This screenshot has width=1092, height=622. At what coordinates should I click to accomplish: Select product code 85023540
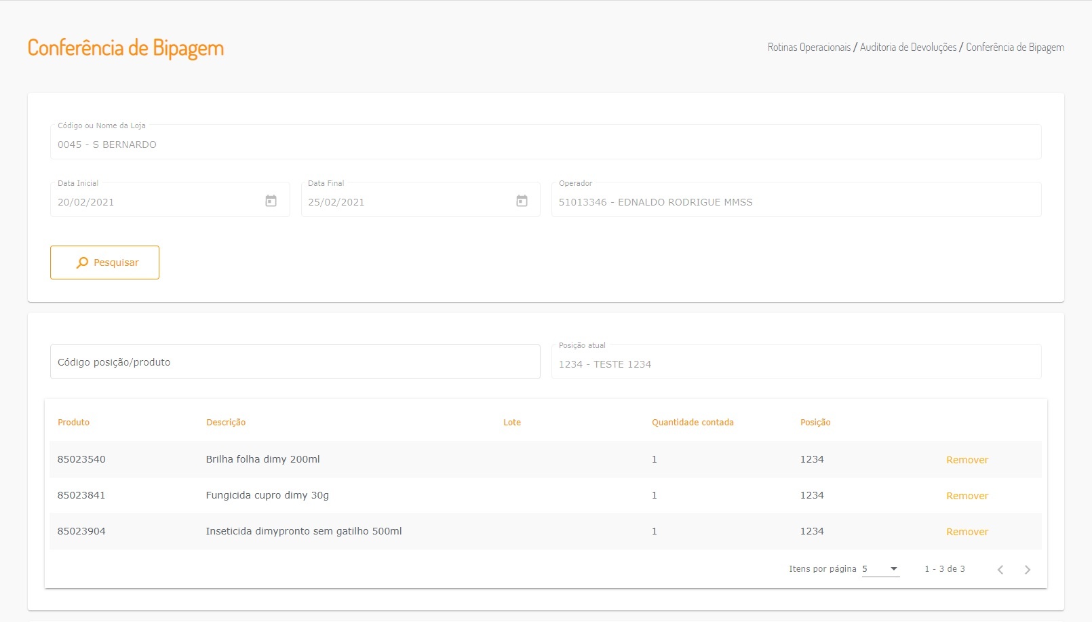click(x=81, y=459)
